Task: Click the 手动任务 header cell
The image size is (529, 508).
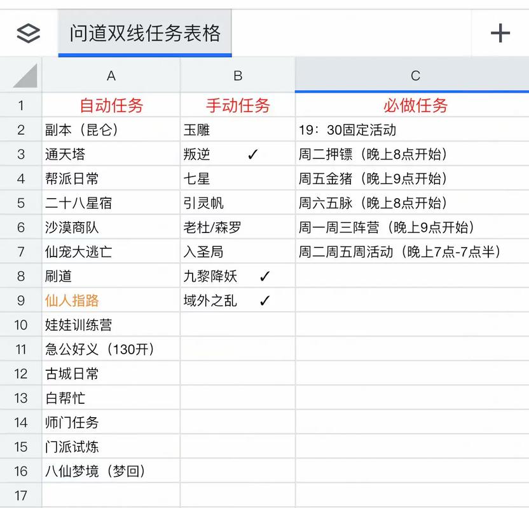Action: (x=238, y=105)
